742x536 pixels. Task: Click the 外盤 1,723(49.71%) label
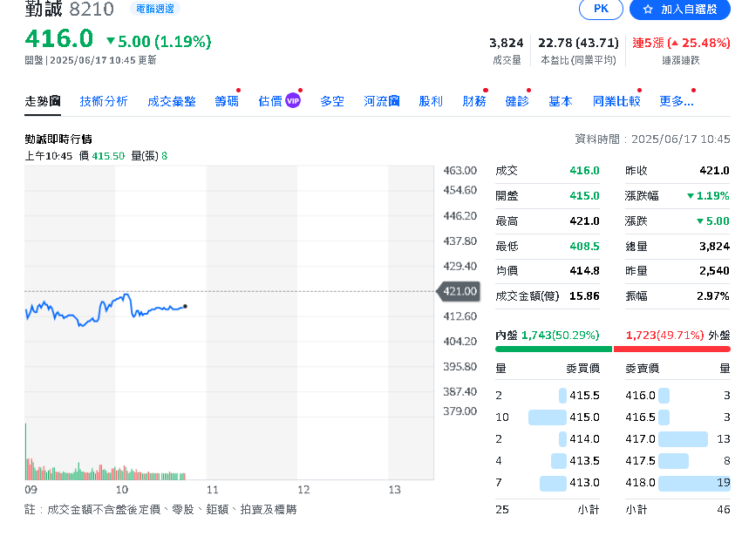677,336
